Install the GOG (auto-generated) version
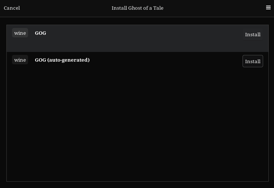Viewport: 274px width, 188px height. coord(253,61)
